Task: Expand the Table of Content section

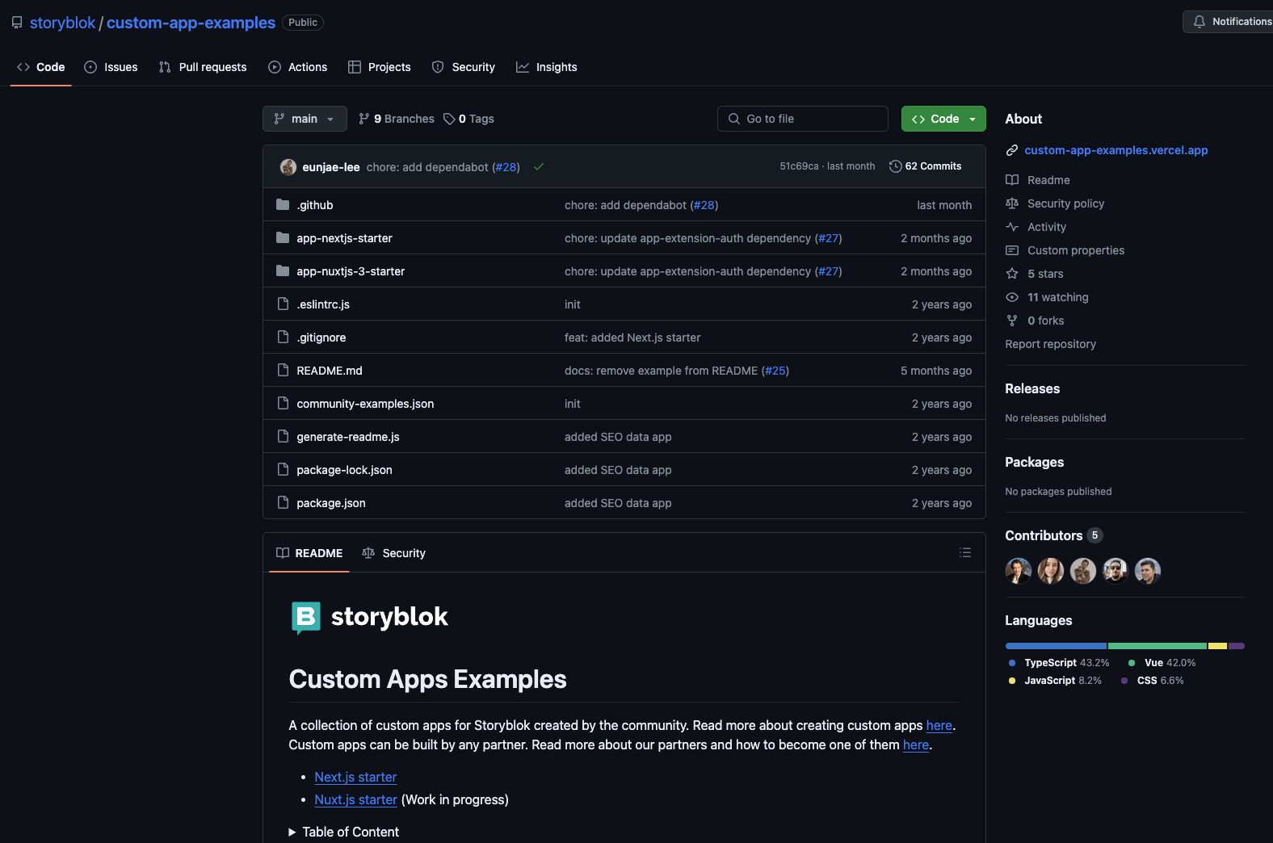Action: point(344,832)
